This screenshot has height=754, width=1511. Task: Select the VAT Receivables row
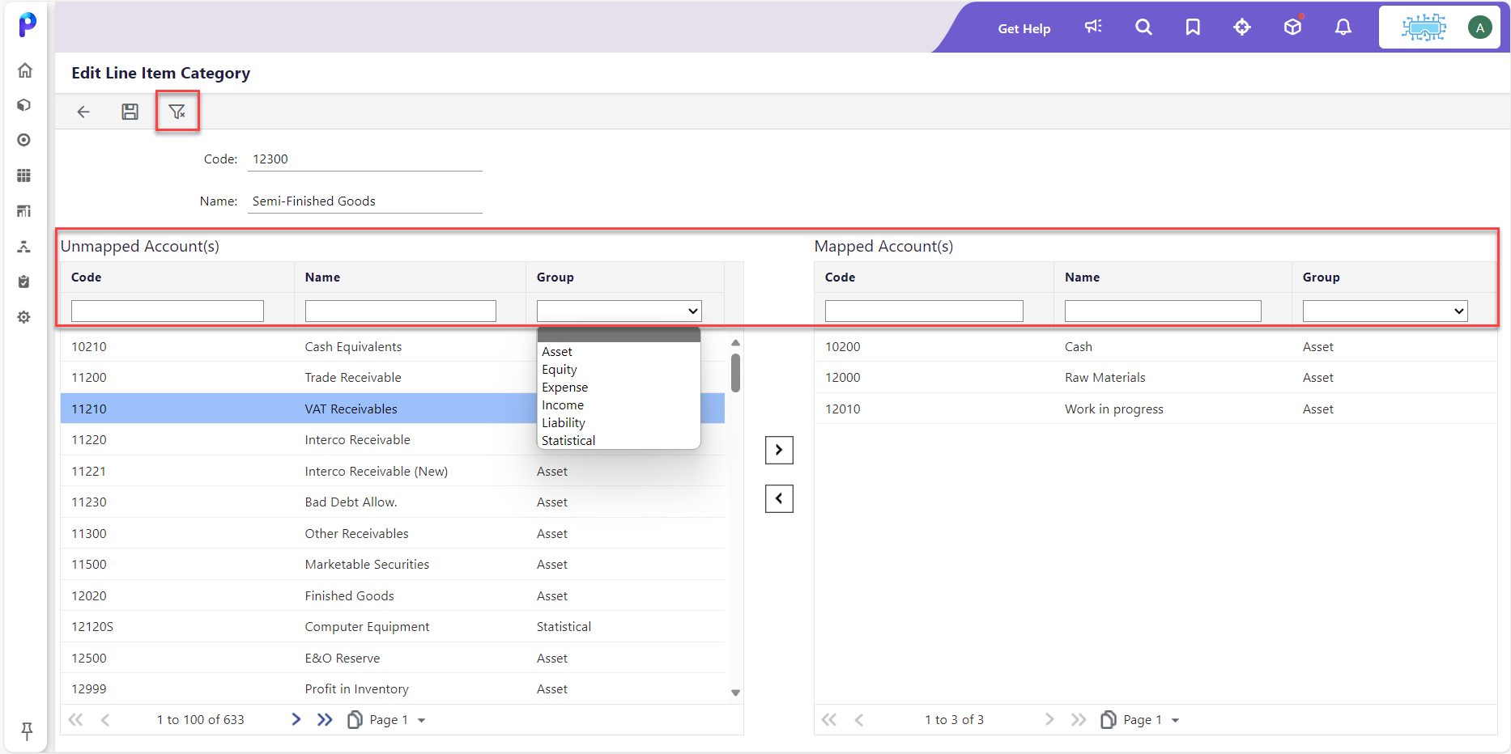tap(393, 409)
